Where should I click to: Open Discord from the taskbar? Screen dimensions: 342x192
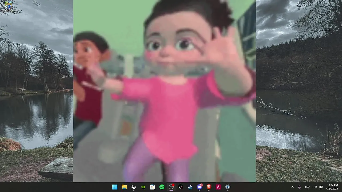199,187
